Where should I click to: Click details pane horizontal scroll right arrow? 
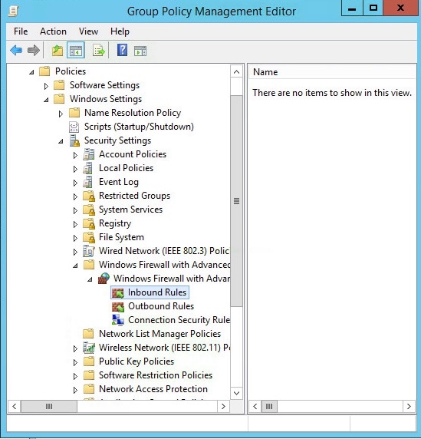click(409, 406)
